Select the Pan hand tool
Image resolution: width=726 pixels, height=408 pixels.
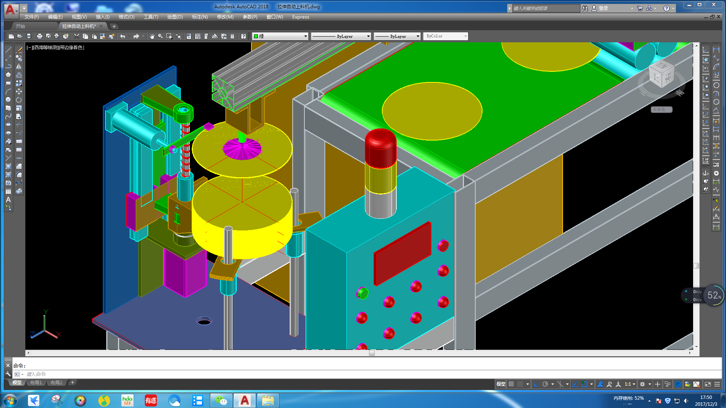152,36
